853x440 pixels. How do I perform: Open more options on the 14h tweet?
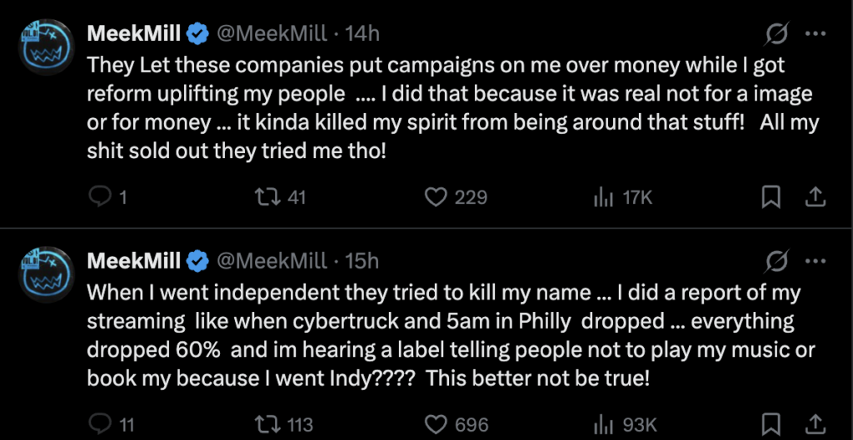tap(816, 34)
